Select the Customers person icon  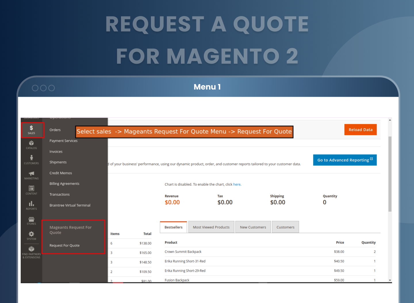pos(31,160)
